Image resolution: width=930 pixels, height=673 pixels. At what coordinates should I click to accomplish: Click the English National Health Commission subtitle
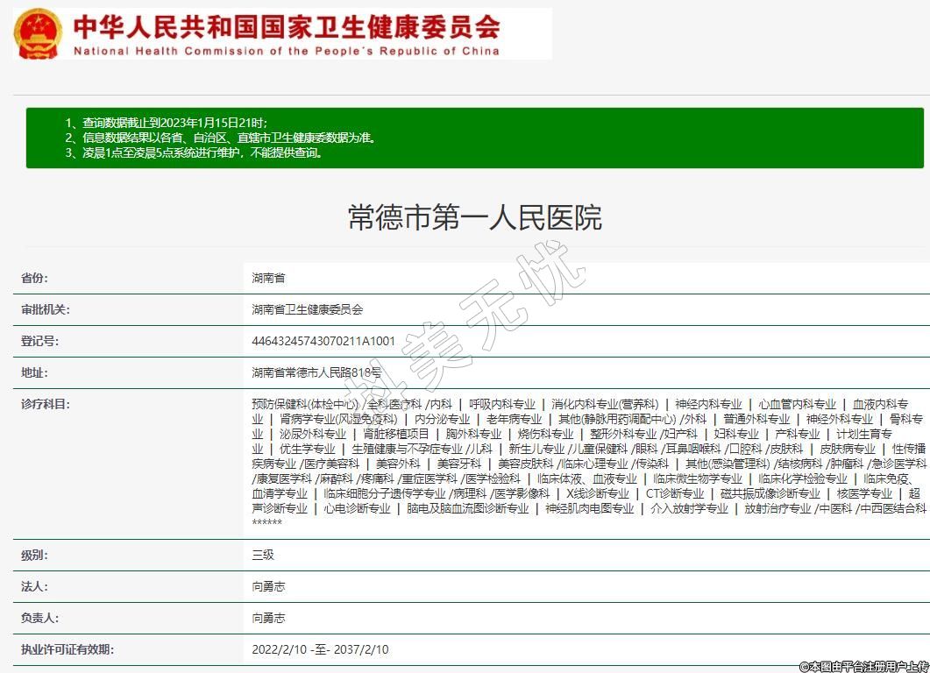tap(286, 51)
